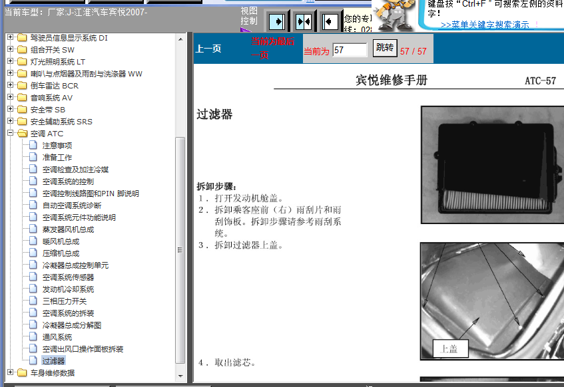Click the document icon beside 三相压力开关
The height and width of the screenshot is (387, 564).
tap(33, 301)
